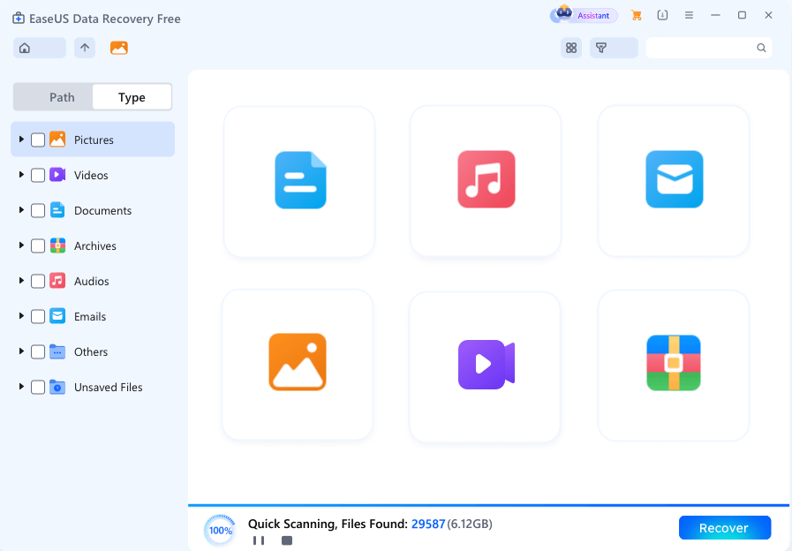Select the Pictures label in tree
Image resolution: width=792 pixels, height=551 pixels.
94,140
